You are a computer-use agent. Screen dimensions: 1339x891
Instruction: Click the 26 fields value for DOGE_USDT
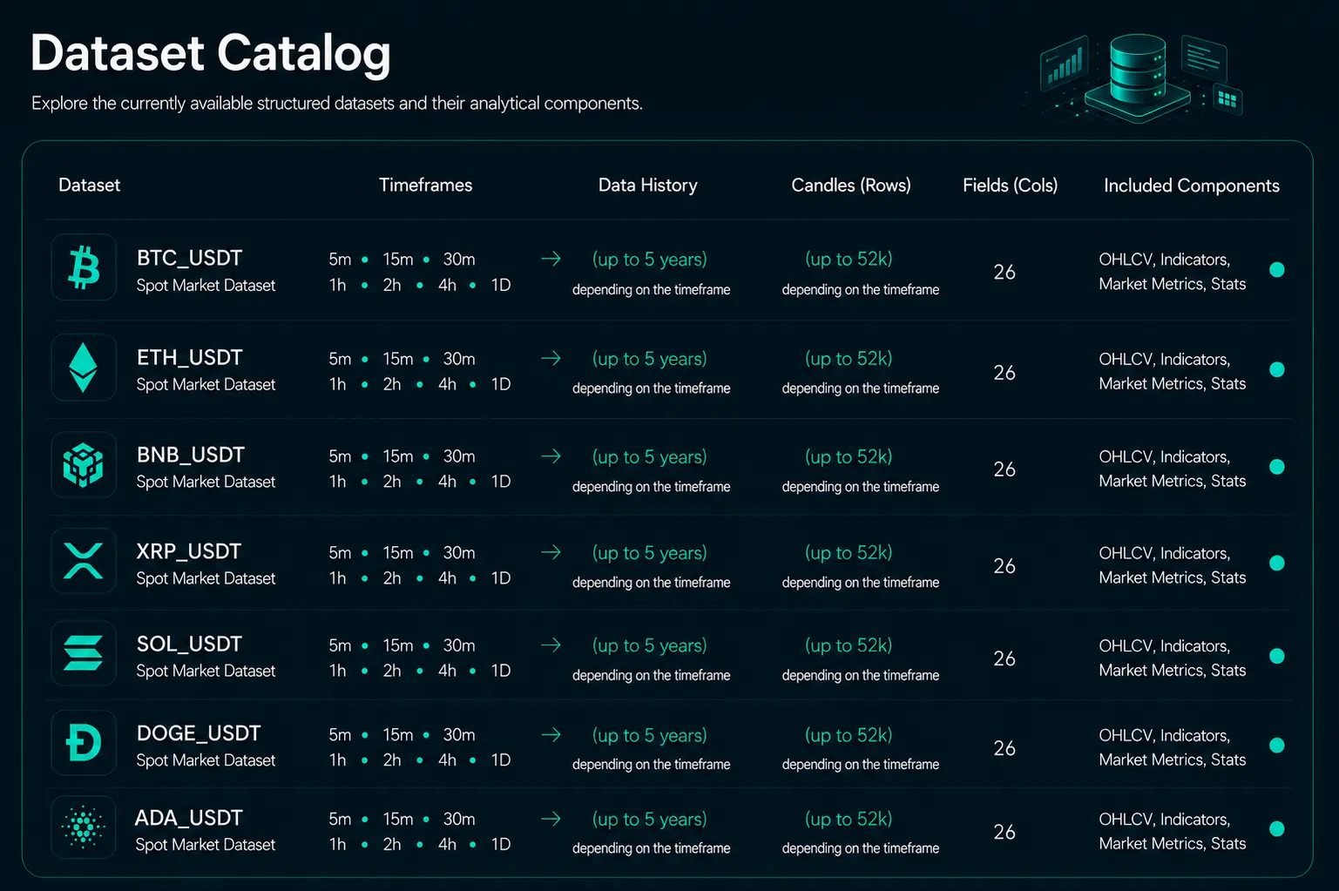click(1004, 748)
